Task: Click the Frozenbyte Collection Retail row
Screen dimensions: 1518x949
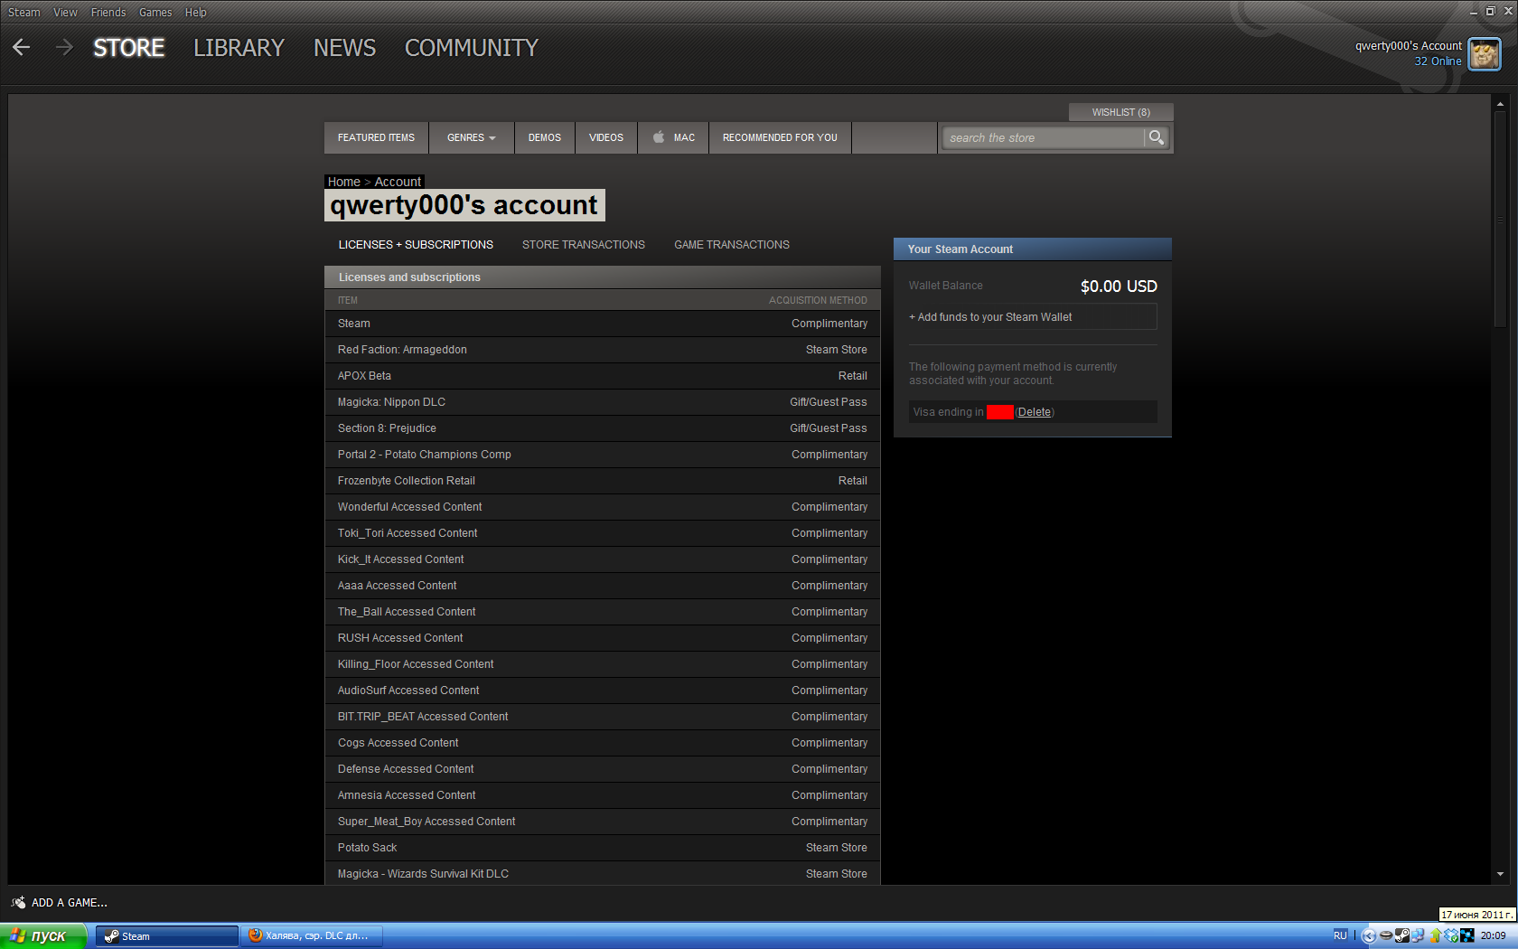Action: coord(602,481)
